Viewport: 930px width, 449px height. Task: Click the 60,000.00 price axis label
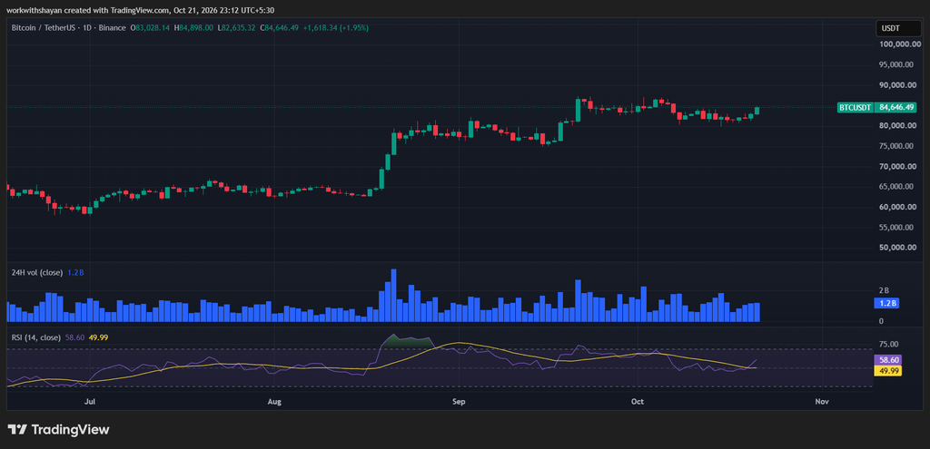[900, 208]
